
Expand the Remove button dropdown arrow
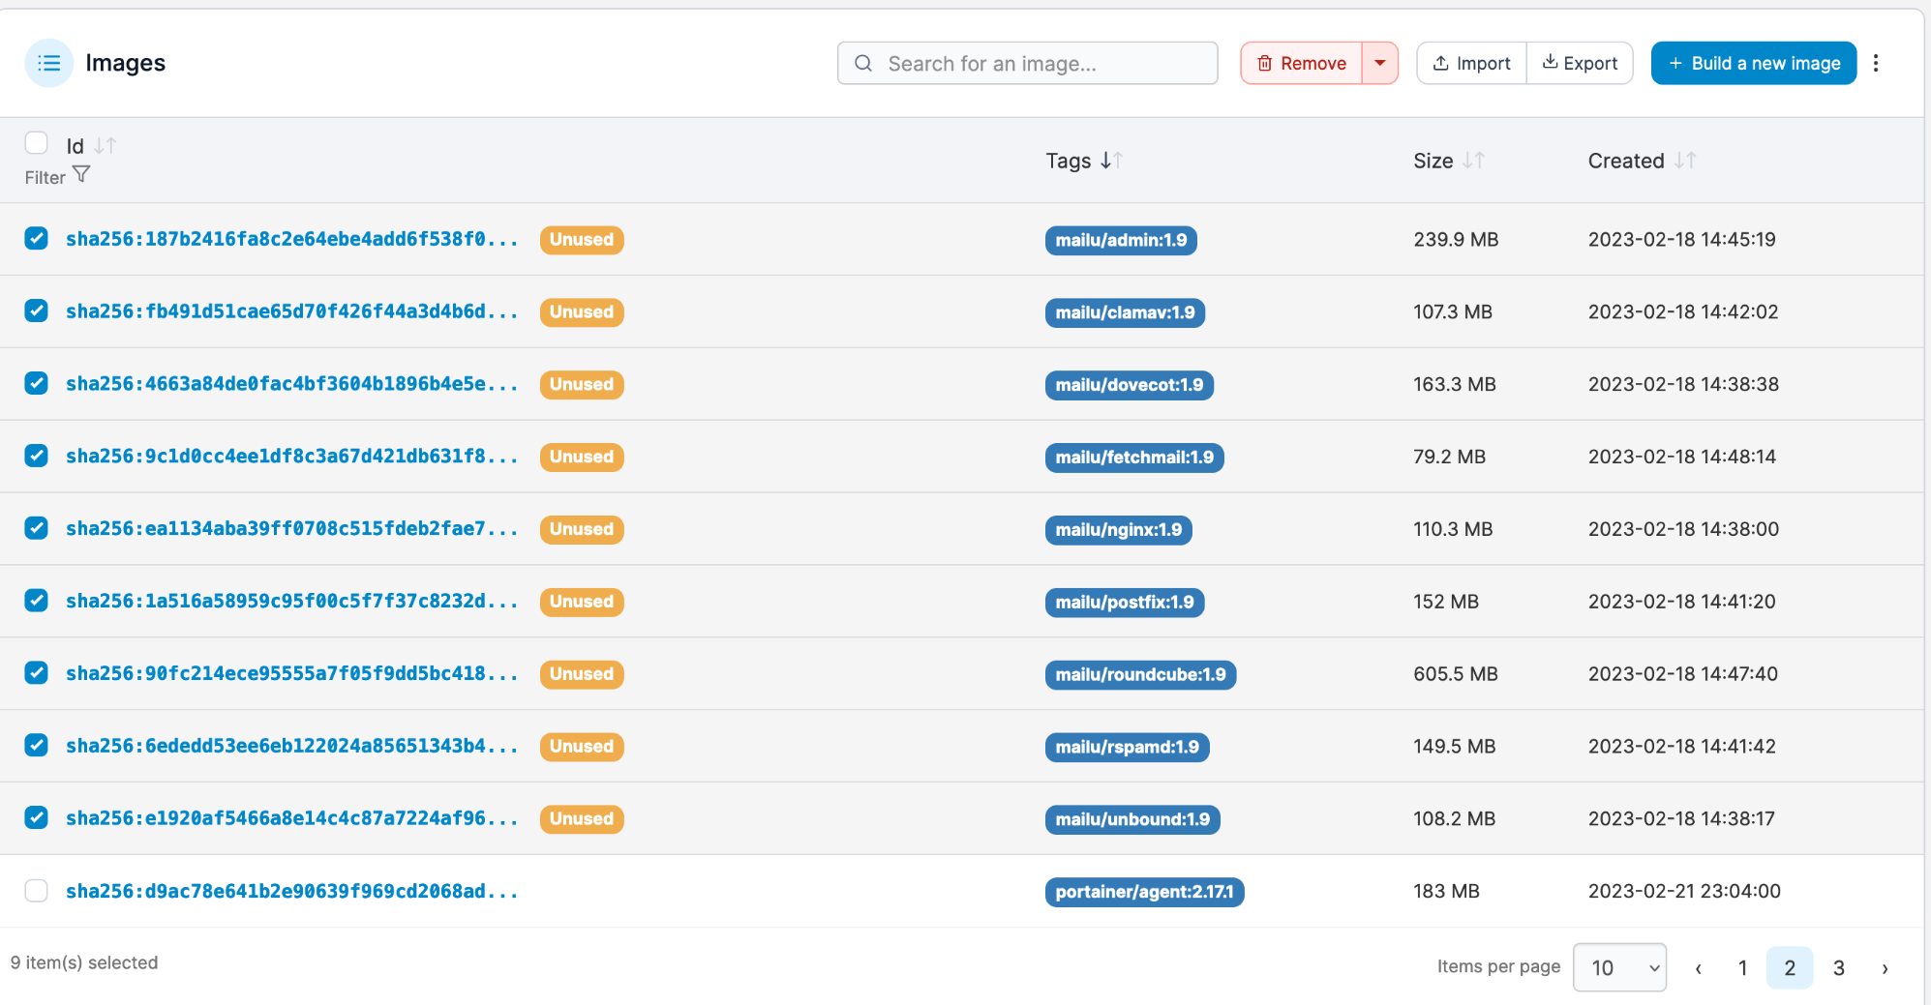pos(1380,63)
